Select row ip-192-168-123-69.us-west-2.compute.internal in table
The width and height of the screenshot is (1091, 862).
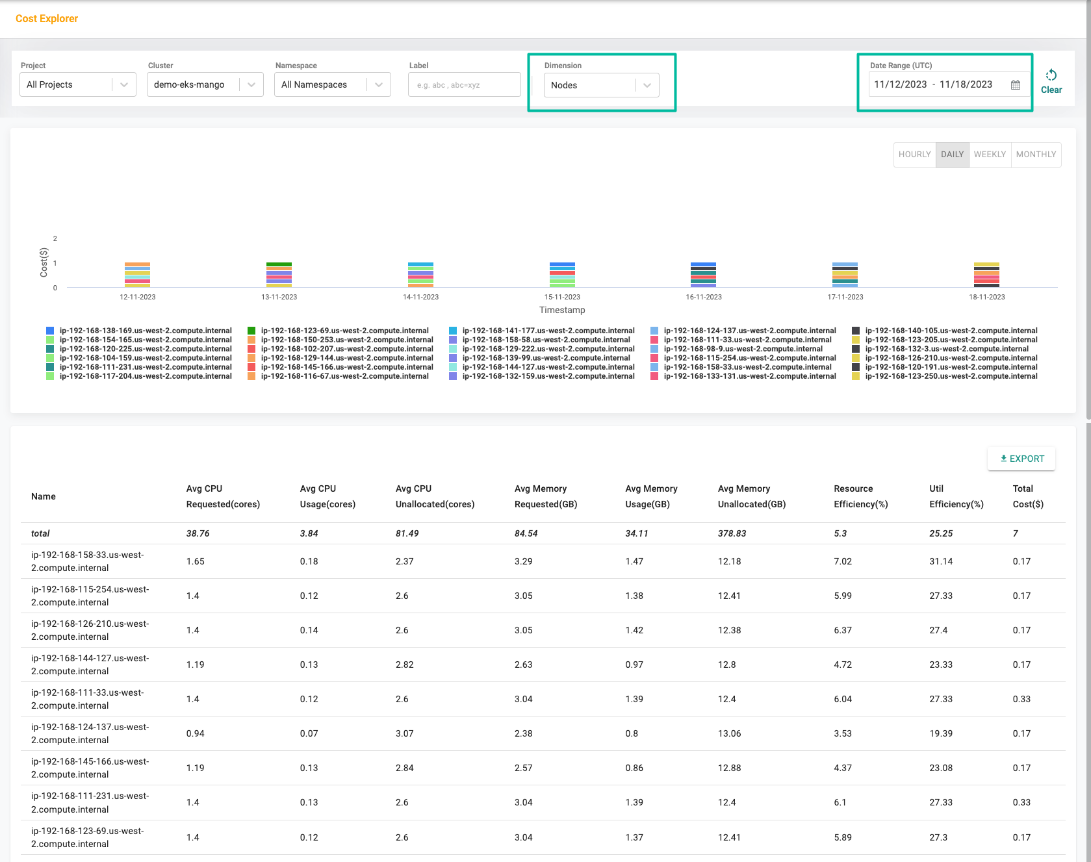543,837
